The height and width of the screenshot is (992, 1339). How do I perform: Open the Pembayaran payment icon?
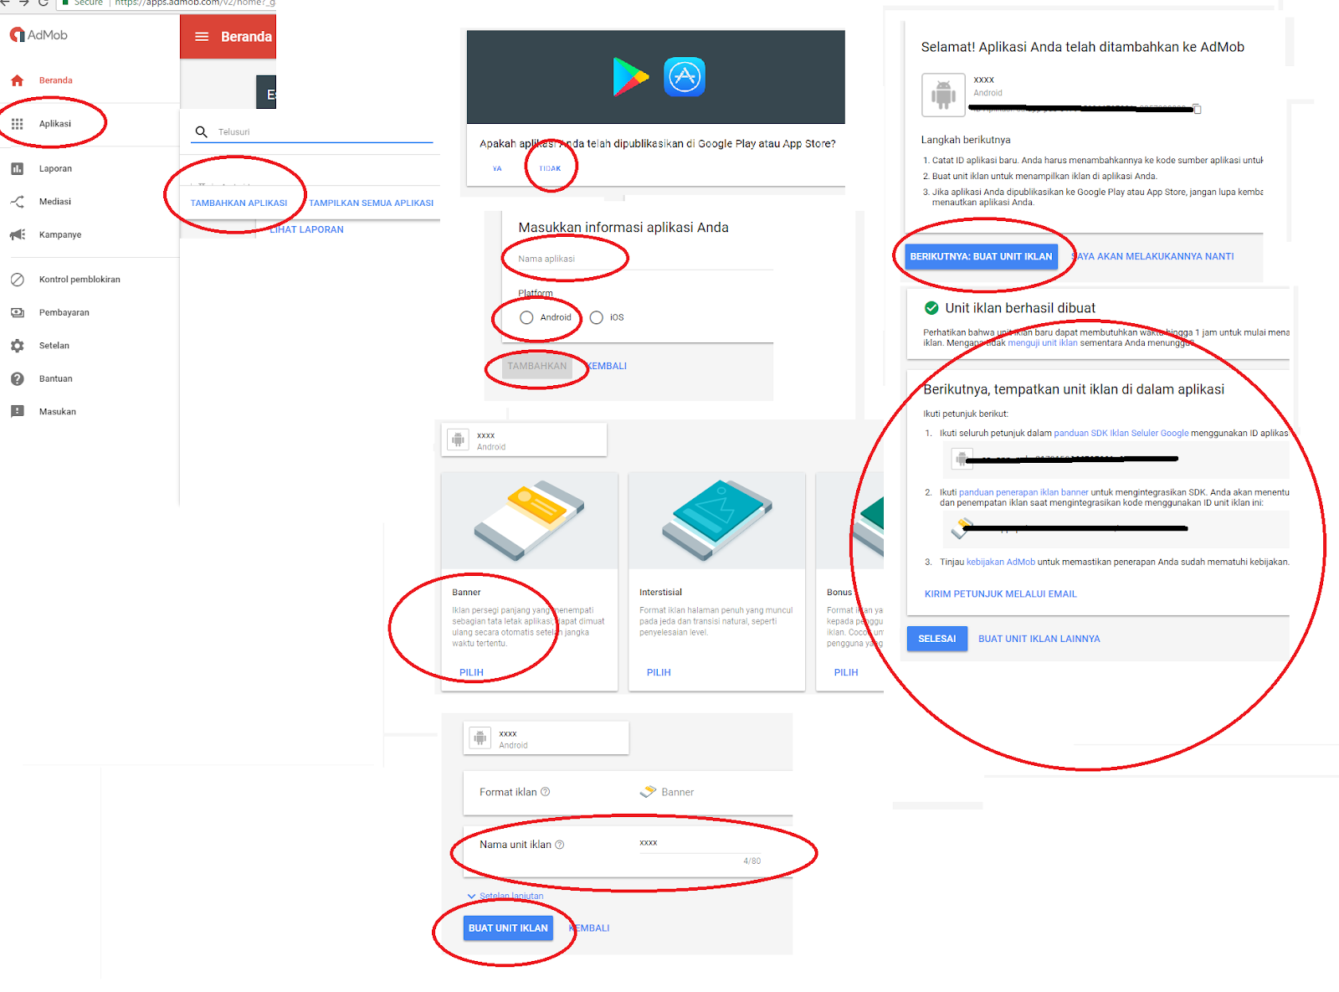pos(17,313)
